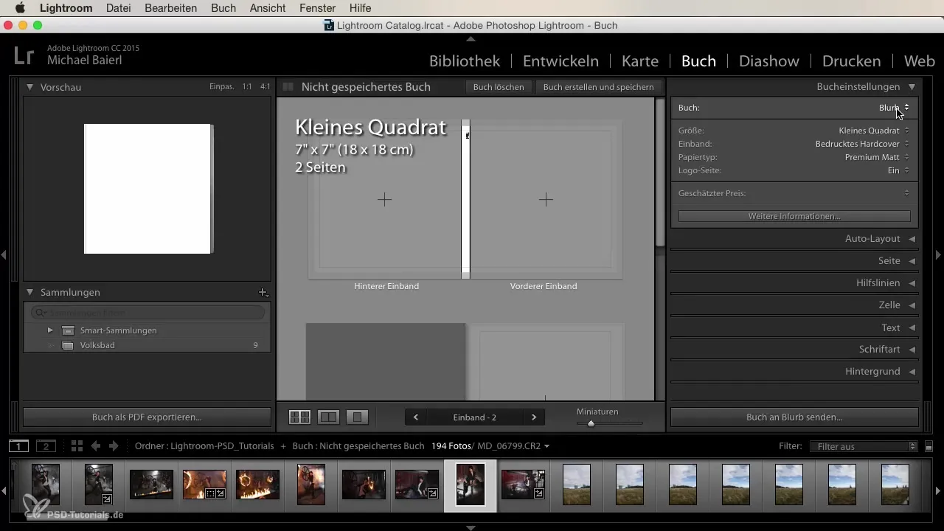Open Papiertyp dropdown Premium Matt
944x531 pixels.
(878, 157)
